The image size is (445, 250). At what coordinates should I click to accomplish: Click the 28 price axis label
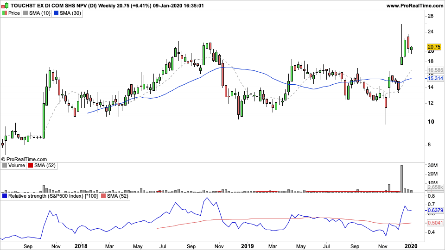[x=431, y=16]
